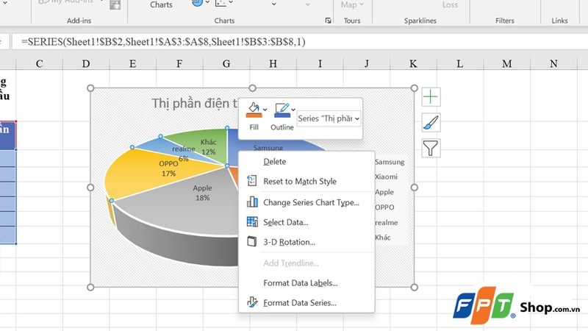Click the chart title text
The image size is (588, 331).
[x=194, y=103]
